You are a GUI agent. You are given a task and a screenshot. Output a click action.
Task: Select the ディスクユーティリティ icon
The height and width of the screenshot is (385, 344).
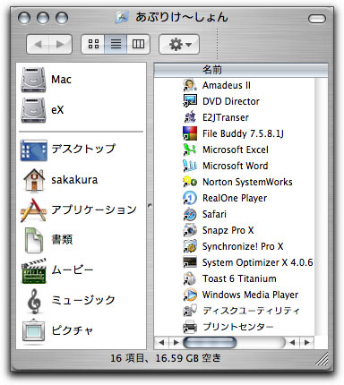(x=190, y=311)
